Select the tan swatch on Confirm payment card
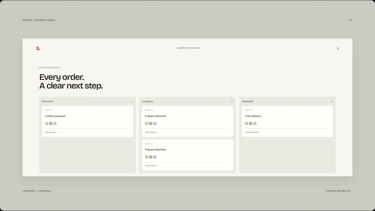The height and width of the screenshot is (211, 375). point(47,124)
